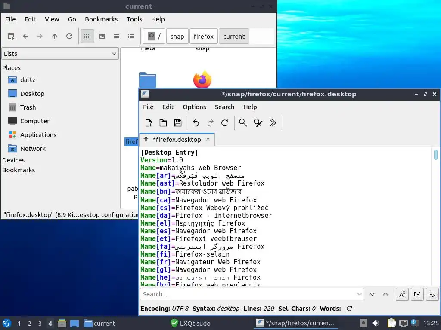The height and width of the screenshot is (330, 441).
Task: Click the root path button
Action: click(154, 36)
